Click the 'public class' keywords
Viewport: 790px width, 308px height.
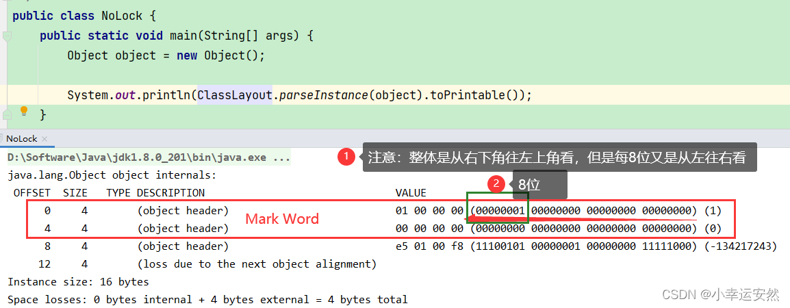coord(53,16)
